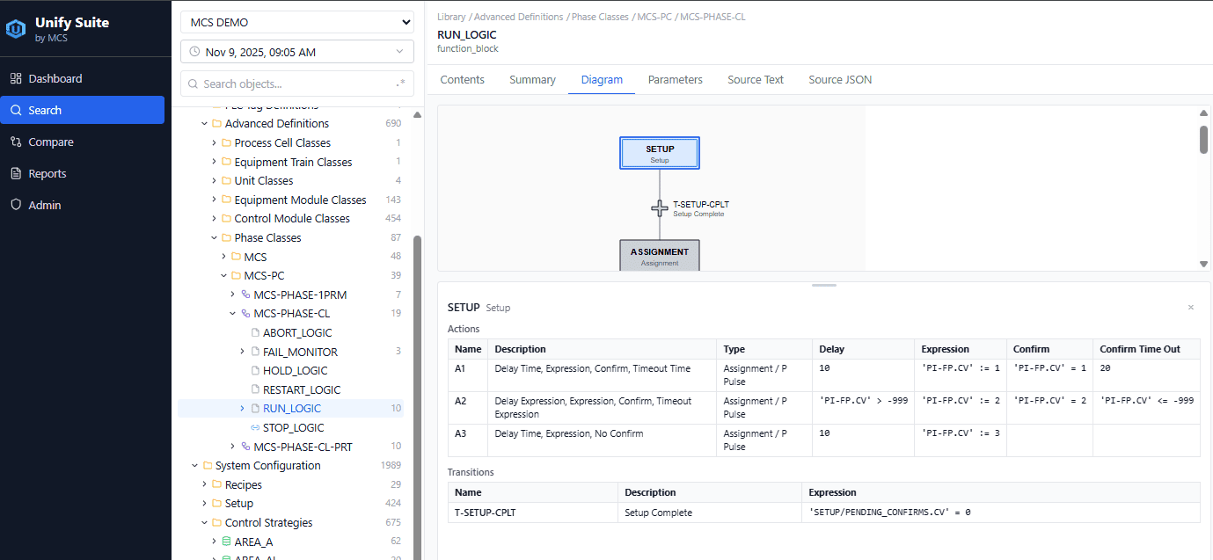
Task: Click the T-SETUP-CPLT transition cross icon
Action: pos(660,208)
